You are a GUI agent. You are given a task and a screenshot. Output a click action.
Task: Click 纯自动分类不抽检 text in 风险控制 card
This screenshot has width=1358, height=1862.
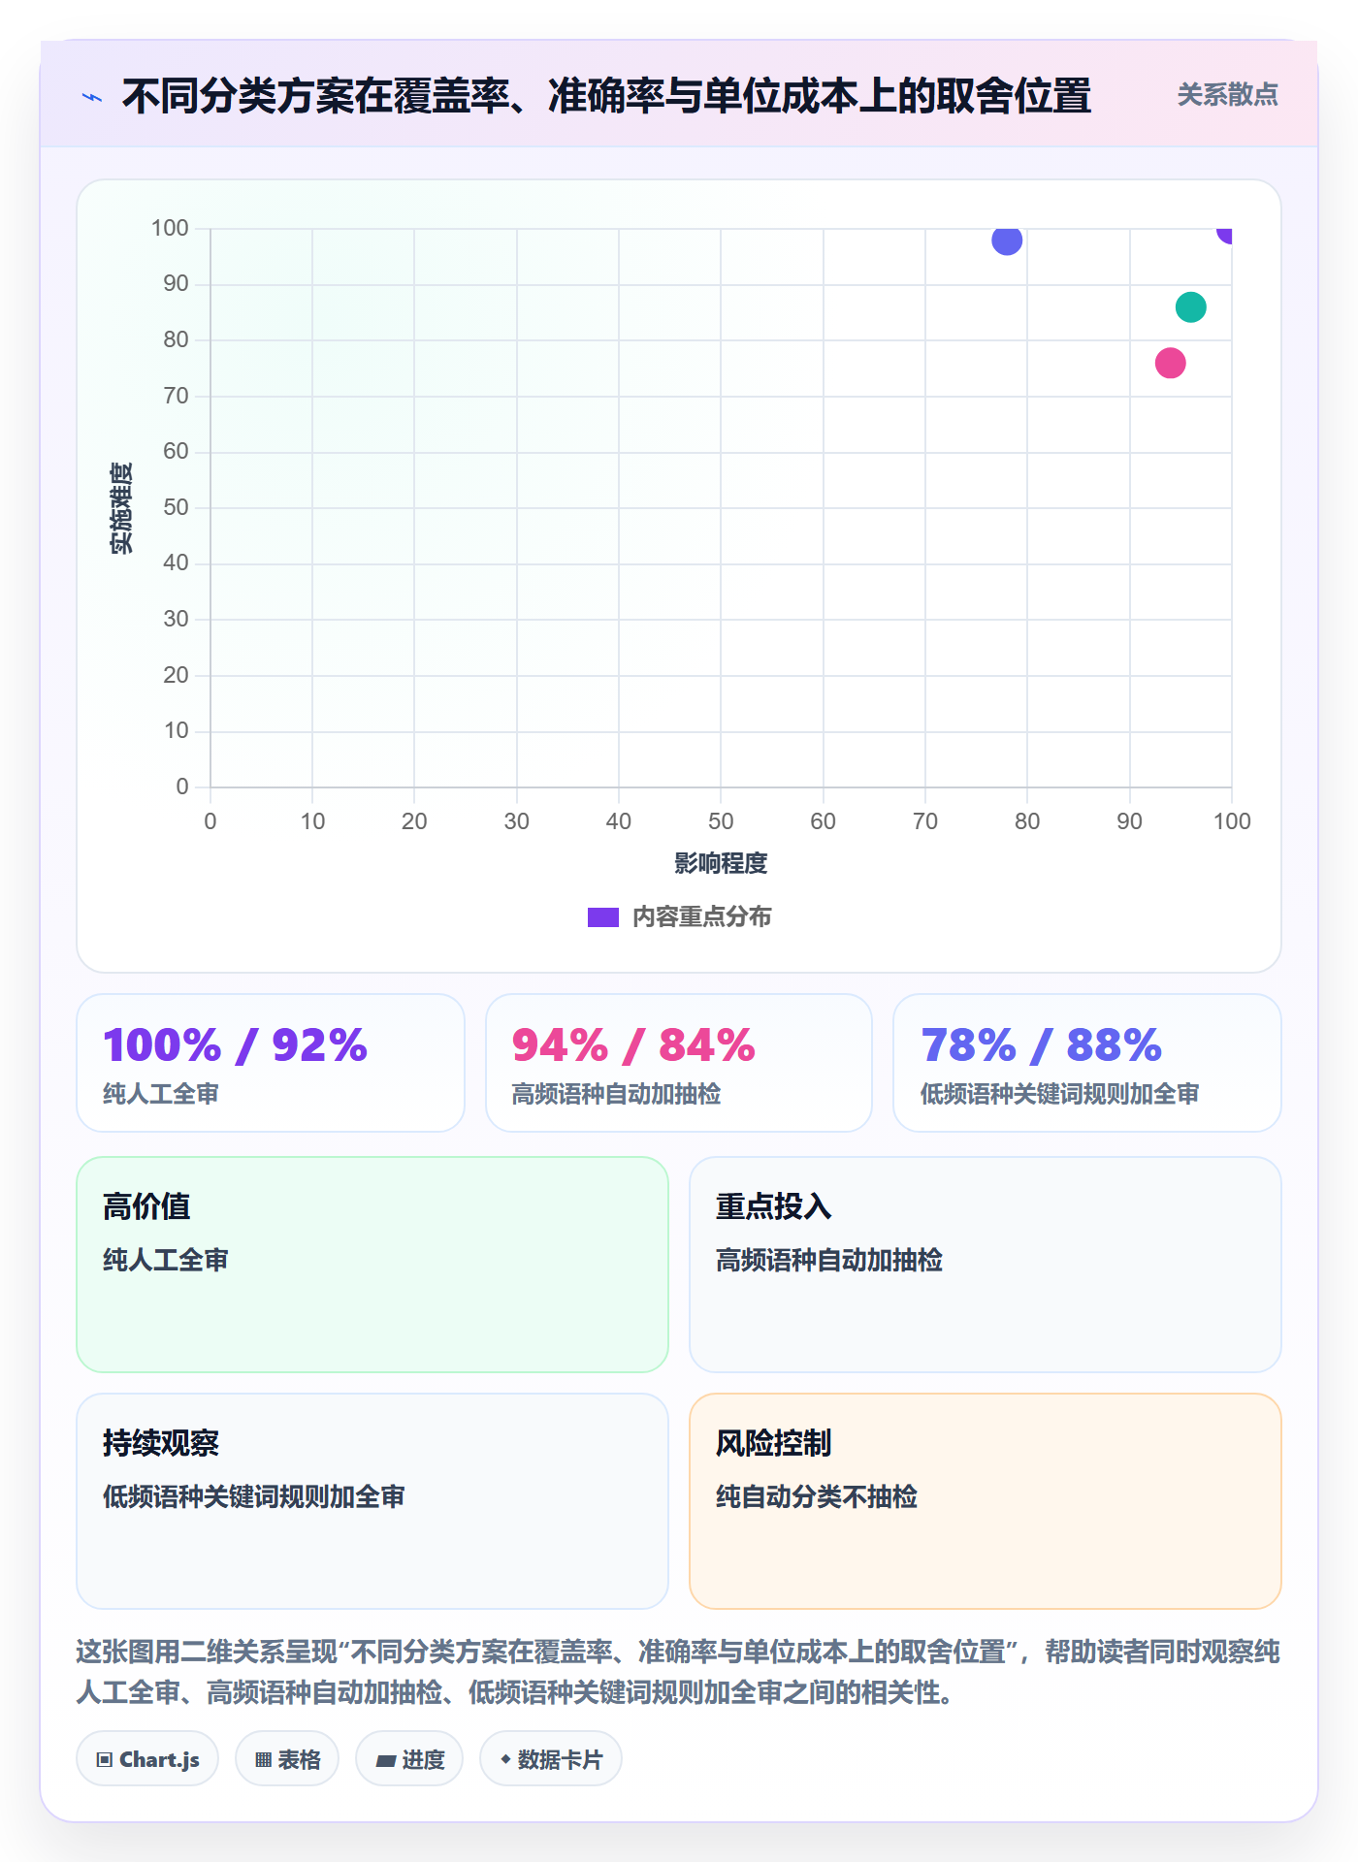tap(817, 1497)
